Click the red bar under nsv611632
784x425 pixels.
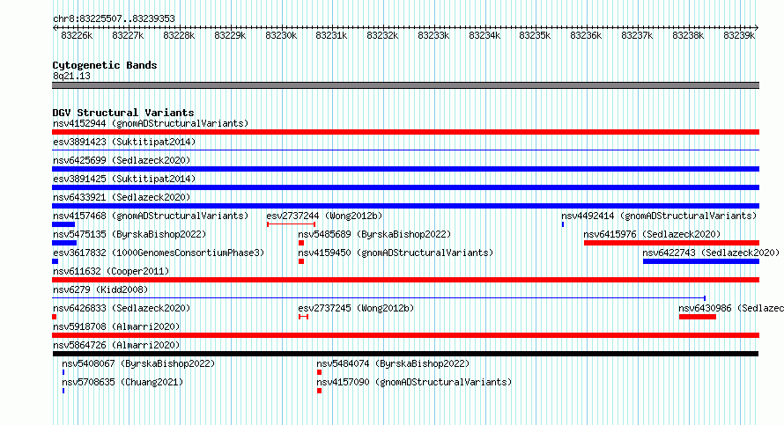click(x=405, y=280)
